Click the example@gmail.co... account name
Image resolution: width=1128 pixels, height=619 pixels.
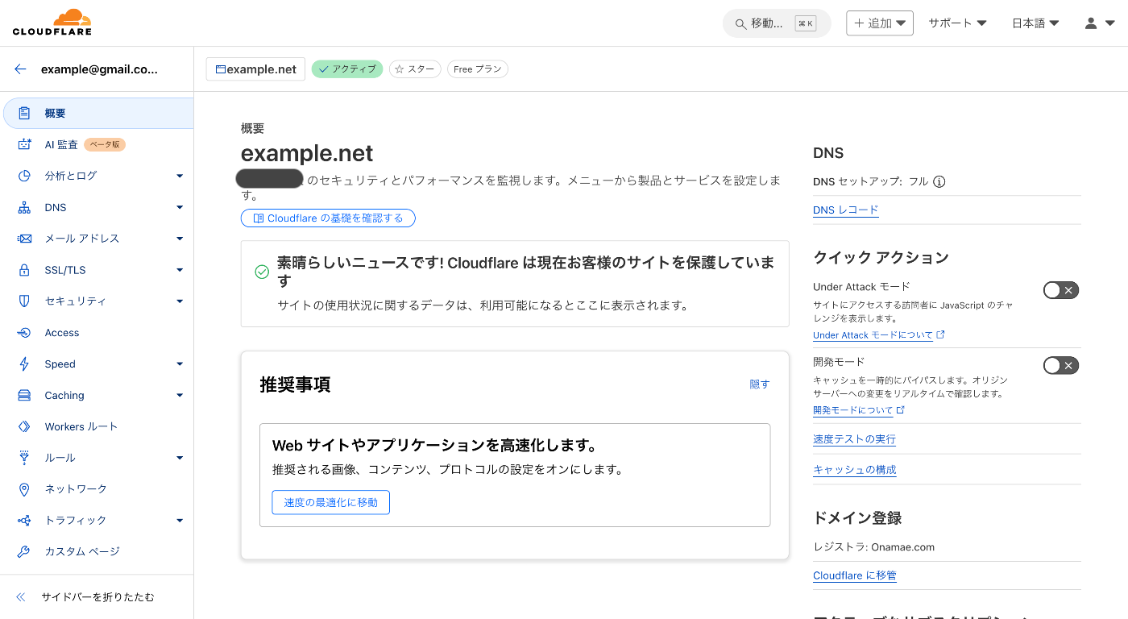(99, 69)
